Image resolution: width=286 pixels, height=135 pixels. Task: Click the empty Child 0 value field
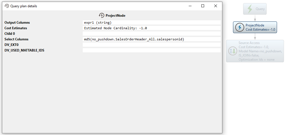151,34
